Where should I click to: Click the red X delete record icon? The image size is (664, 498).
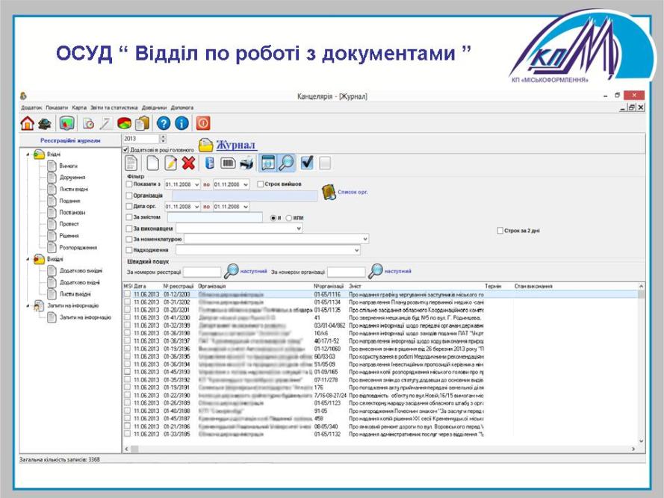188,163
